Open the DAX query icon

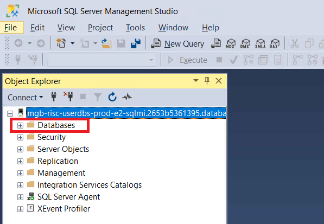tap(275, 43)
